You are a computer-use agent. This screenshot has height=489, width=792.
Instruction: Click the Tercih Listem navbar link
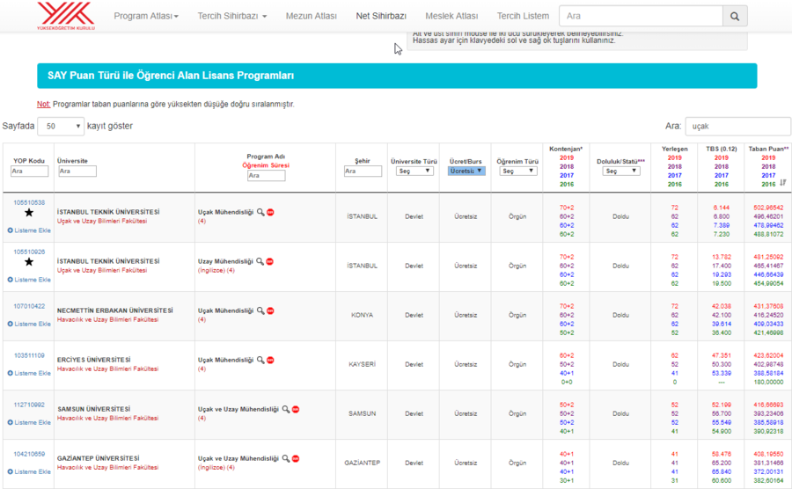click(523, 16)
